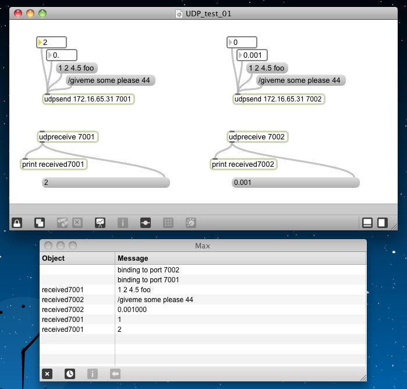Click the lock patcher icon
Image resolution: width=407 pixels, height=389 pixels.
[x=17, y=223]
